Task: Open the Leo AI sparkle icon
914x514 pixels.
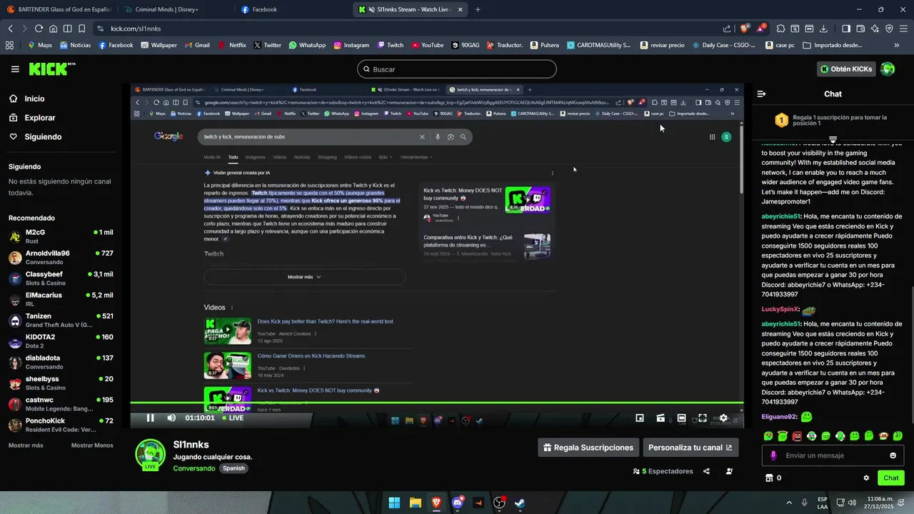Action: (x=875, y=29)
